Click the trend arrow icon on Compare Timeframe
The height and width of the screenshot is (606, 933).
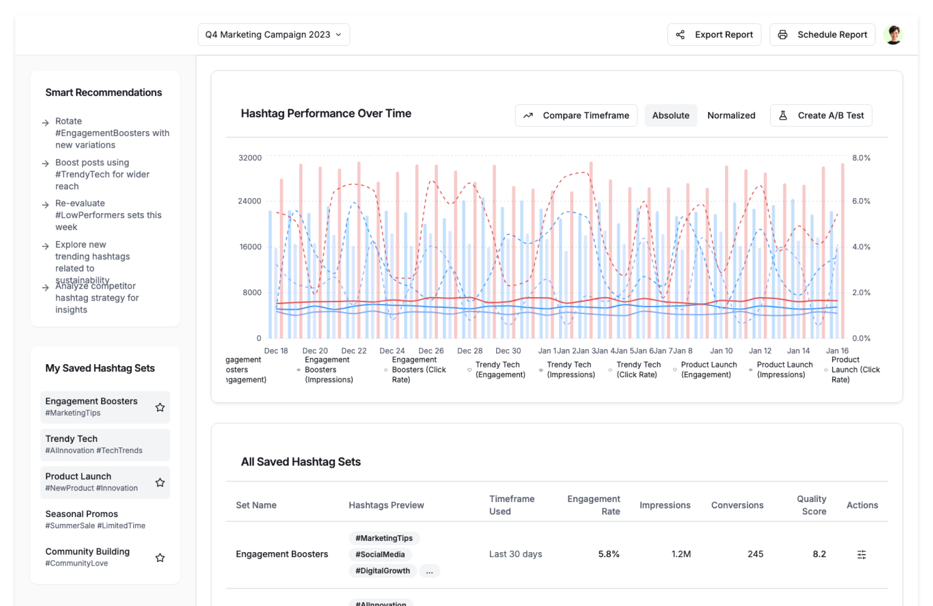528,116
